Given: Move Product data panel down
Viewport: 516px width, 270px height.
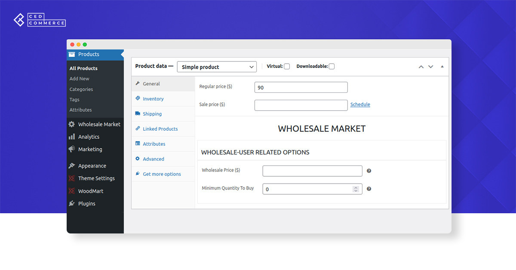Looking at the screenshot, I should click(x=430, y=67).
